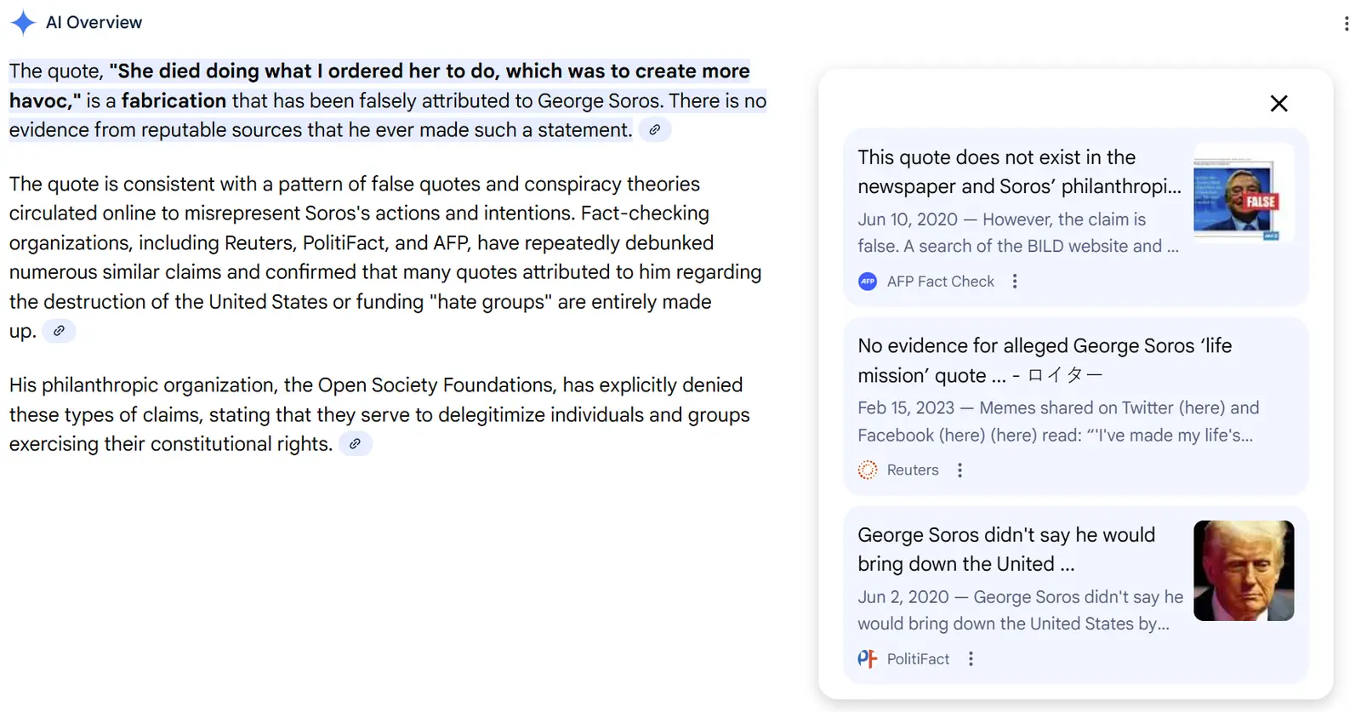
Task: Click the "PolitiFact" source name
Action: [918, 659]
